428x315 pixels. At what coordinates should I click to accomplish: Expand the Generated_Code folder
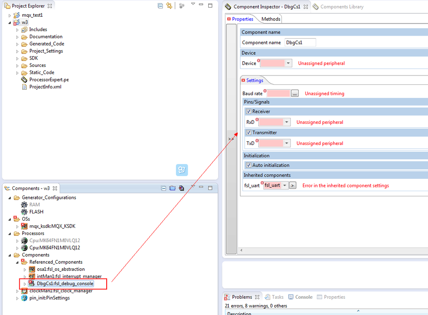pos(17,44)
